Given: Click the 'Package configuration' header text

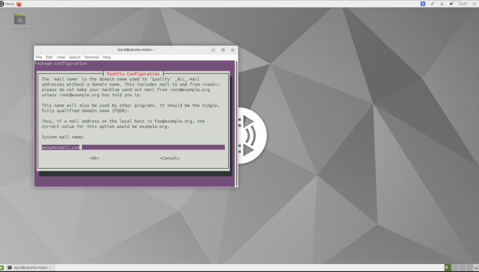Looking at the screenshot, I should 60,63.
